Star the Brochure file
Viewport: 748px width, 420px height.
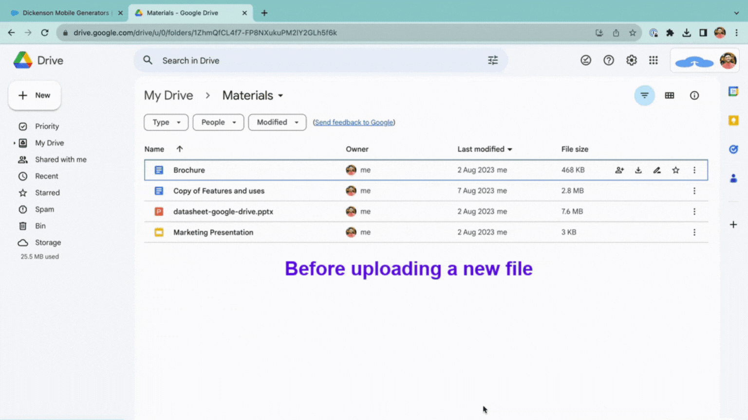pyautogui.click(x=675, y=170)
